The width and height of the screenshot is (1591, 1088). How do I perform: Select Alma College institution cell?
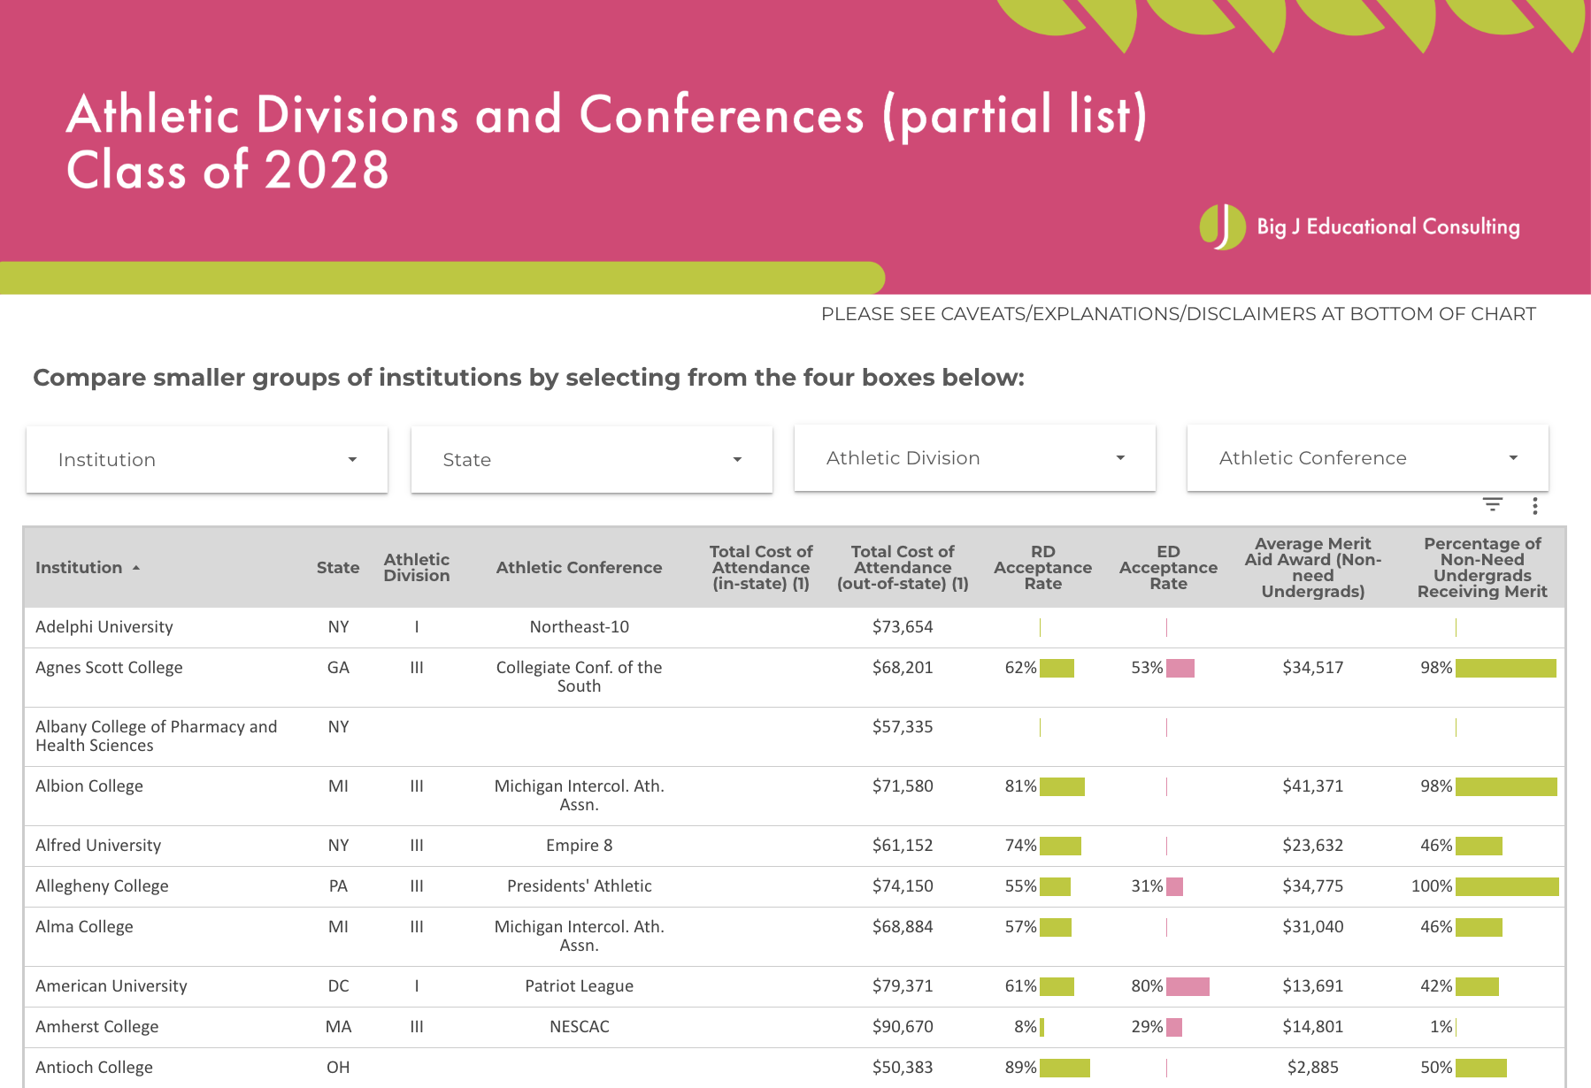pyautogui.click(x=84, y=927)
